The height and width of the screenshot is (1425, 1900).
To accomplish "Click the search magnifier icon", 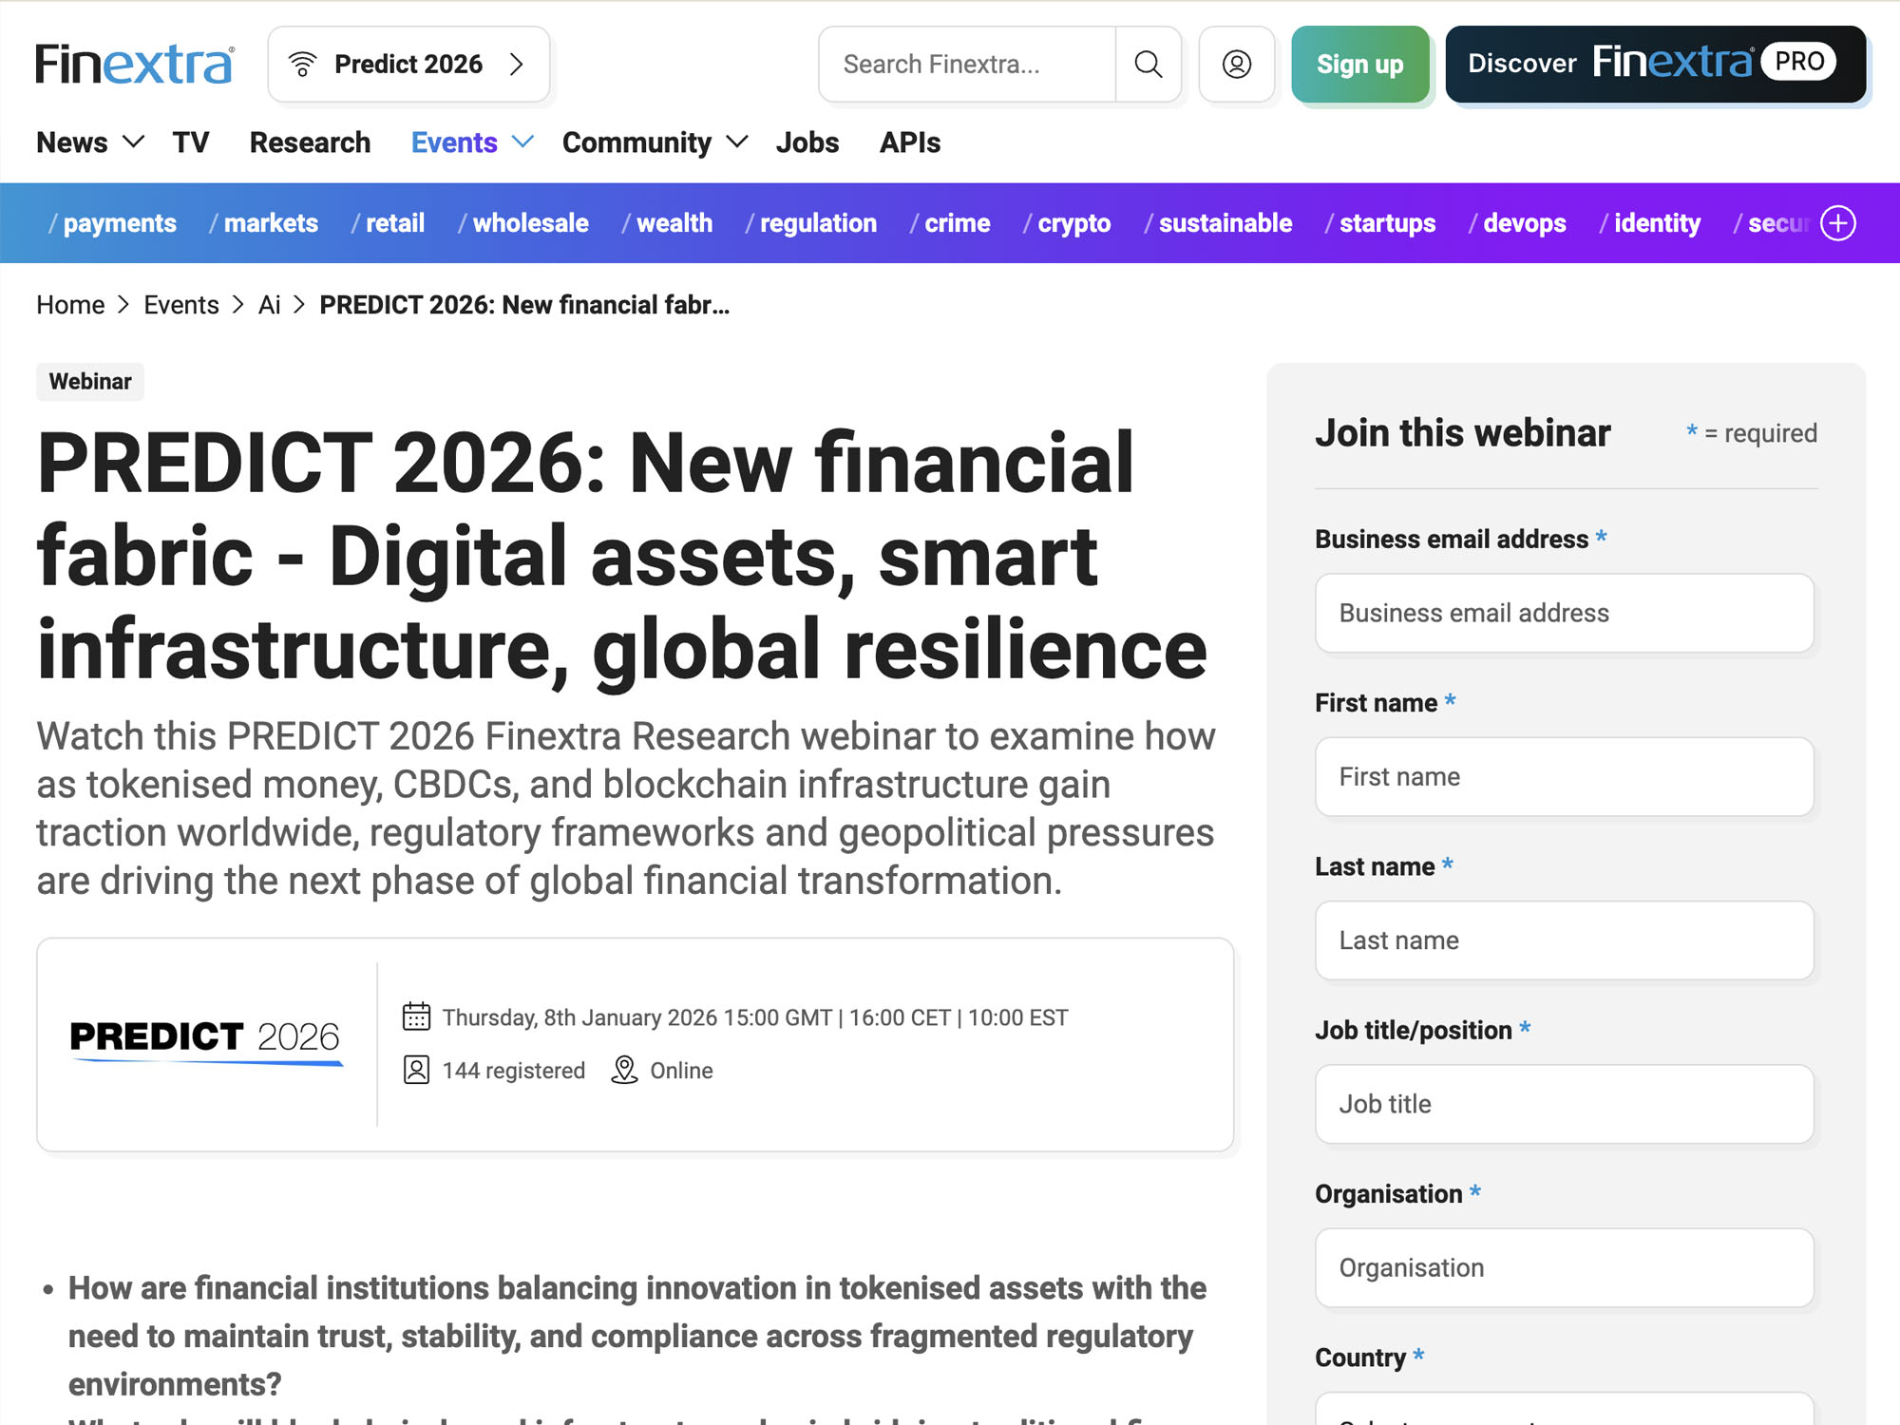I will 1148,65.
